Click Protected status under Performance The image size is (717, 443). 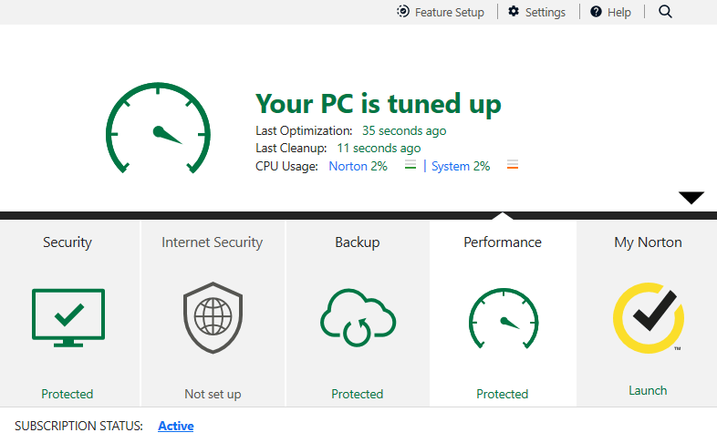click(502, 394)
